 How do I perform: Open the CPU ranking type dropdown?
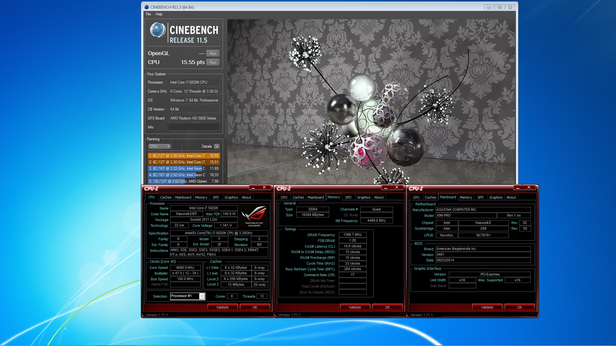point(159,146)
